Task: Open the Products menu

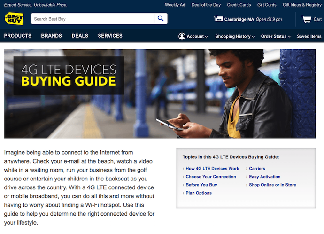Action: (x=17, y=36)
